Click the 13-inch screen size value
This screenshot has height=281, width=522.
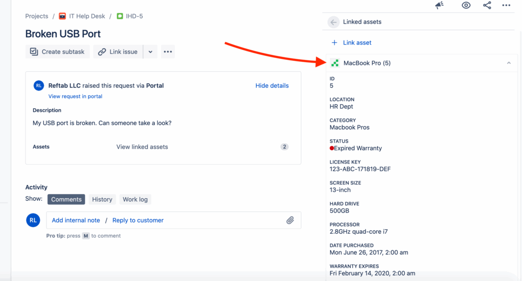point(340,190)
